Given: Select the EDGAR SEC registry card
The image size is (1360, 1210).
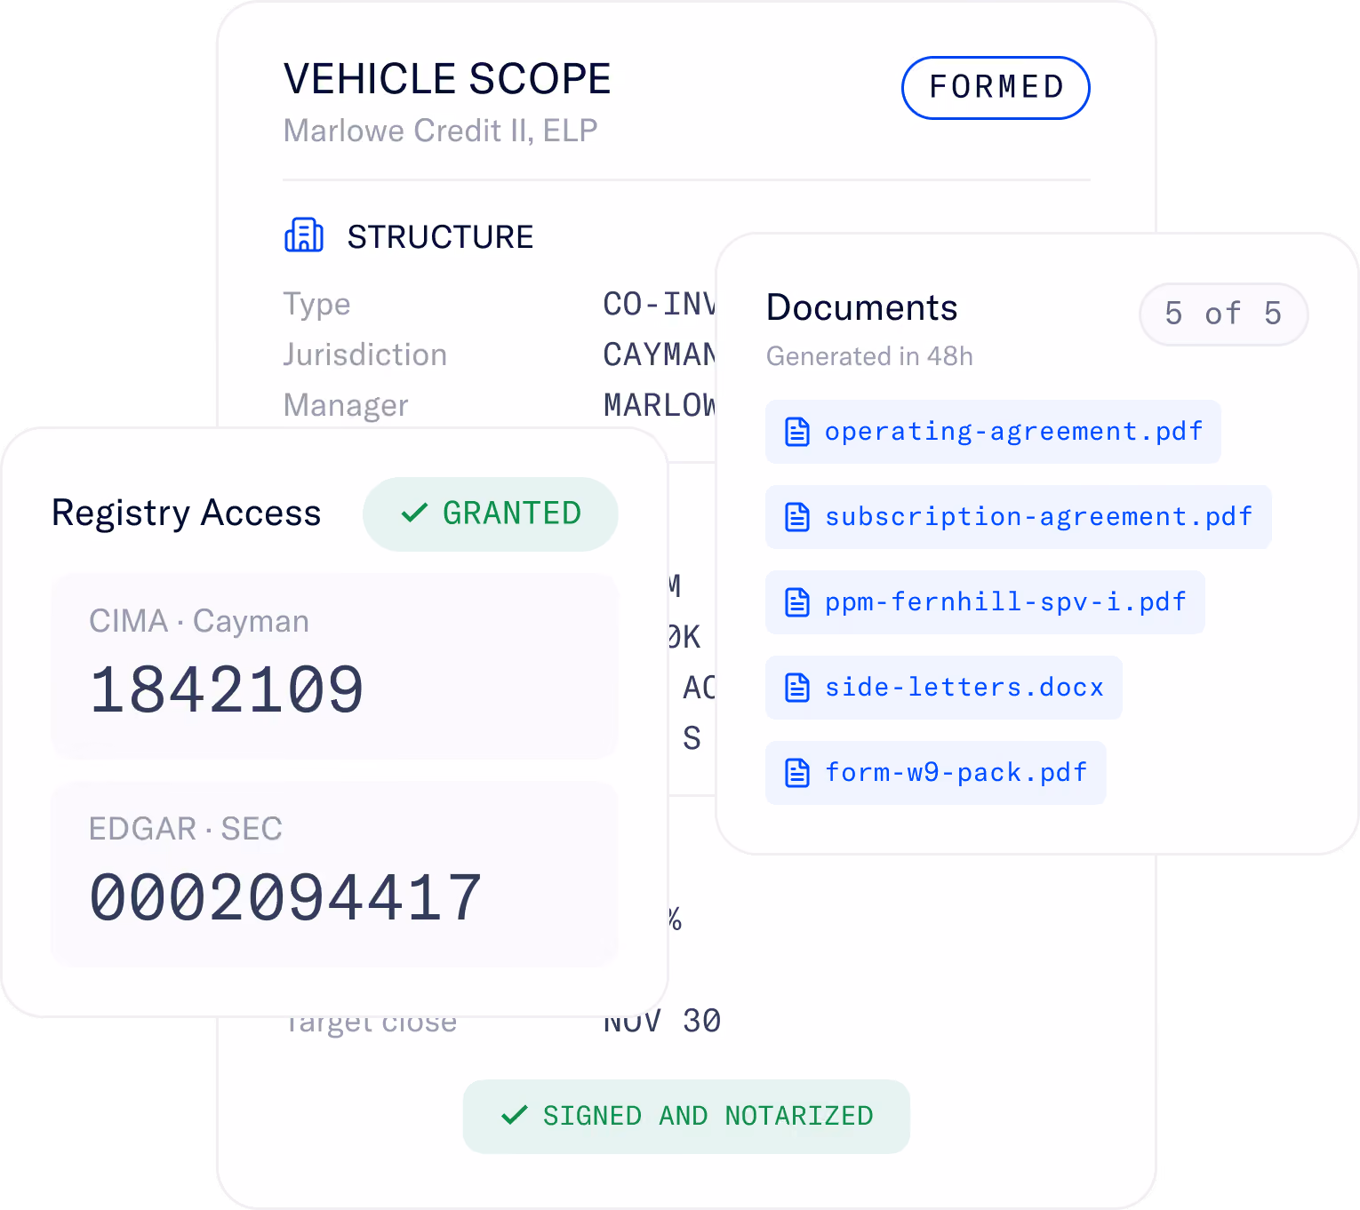Looking at the screenshot, I should [x=334, y=874].
